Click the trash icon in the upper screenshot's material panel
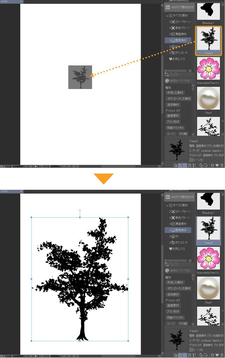Image resolution: width=225 pixels, height=358 pixels. tap(222, 165)
